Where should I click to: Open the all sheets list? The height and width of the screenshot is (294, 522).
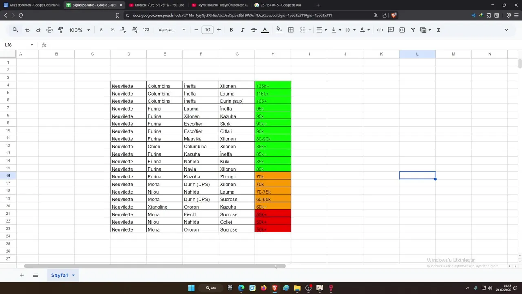pyautogui.click(x=35, y=275)
